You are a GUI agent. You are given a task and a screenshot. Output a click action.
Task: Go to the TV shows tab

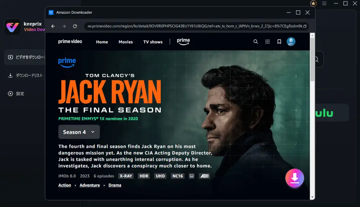[x=153, y=42]
